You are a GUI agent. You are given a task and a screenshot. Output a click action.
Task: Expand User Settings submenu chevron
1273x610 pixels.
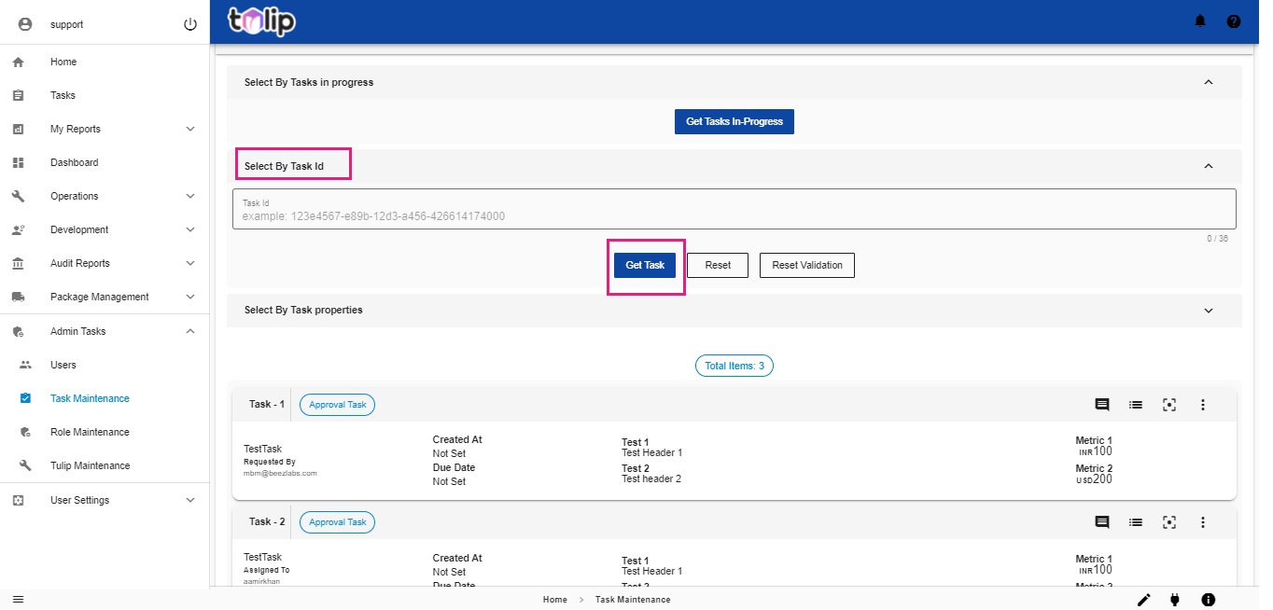click(x=190, y=500)
